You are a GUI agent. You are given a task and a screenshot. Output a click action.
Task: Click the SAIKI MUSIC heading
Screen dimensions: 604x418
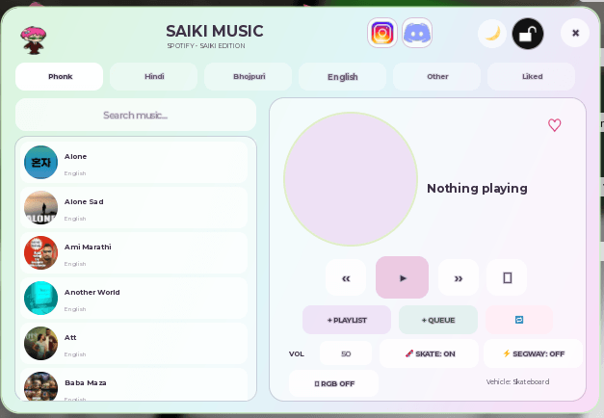[x=215, y=31]
